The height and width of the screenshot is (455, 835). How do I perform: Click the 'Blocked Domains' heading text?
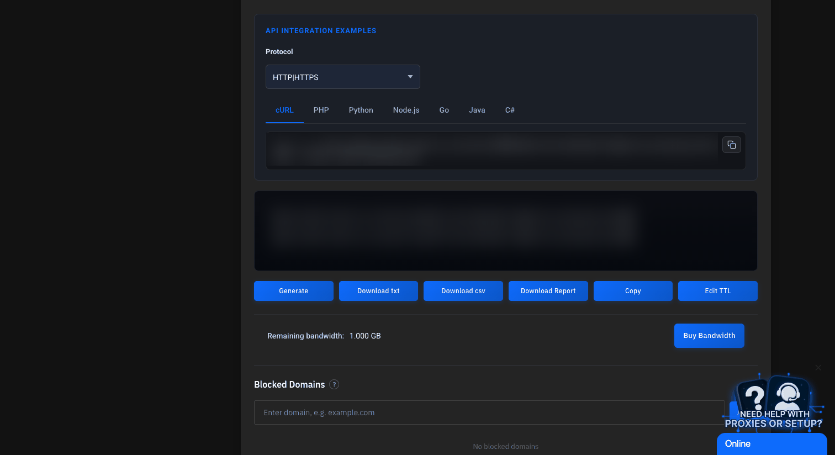[289, 384]
